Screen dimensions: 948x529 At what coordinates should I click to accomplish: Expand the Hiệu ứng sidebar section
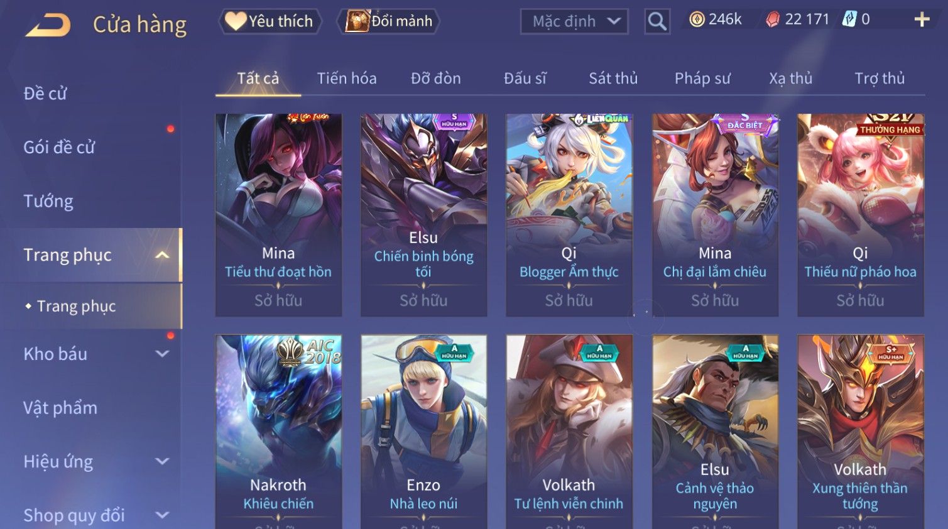(162, 461)
